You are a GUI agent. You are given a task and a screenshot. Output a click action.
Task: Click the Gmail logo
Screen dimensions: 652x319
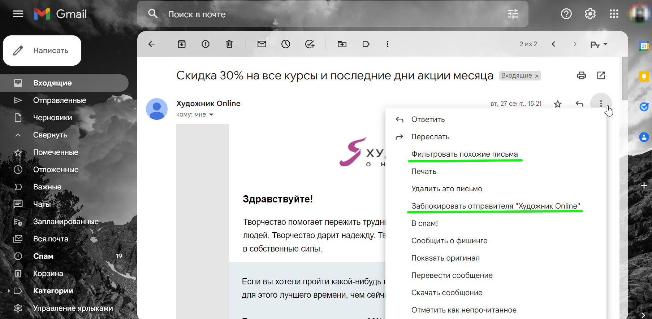[x=60, y=14]
